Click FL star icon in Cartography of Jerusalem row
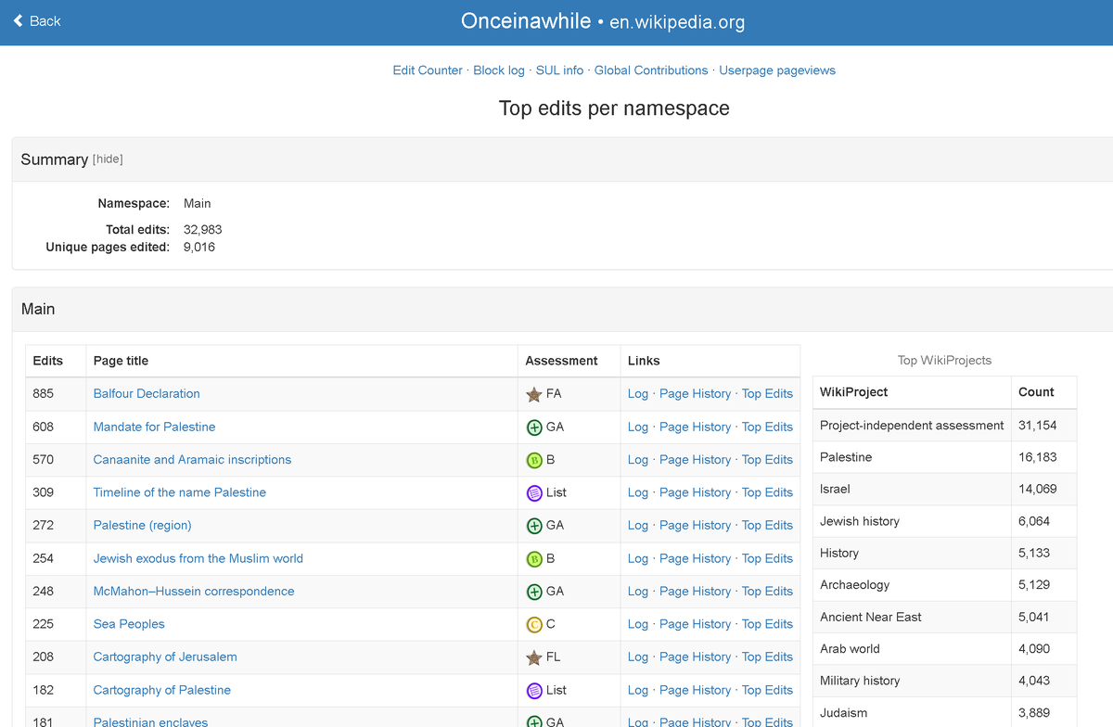 tap(534, 657)
